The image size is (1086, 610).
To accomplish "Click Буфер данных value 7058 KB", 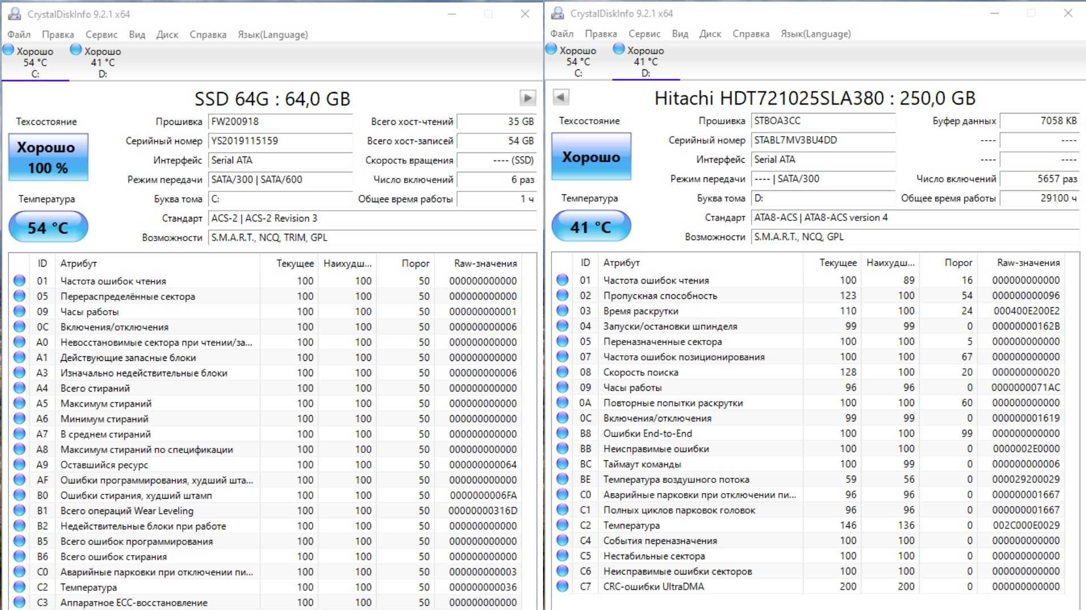I will (x=1040, y=120).
